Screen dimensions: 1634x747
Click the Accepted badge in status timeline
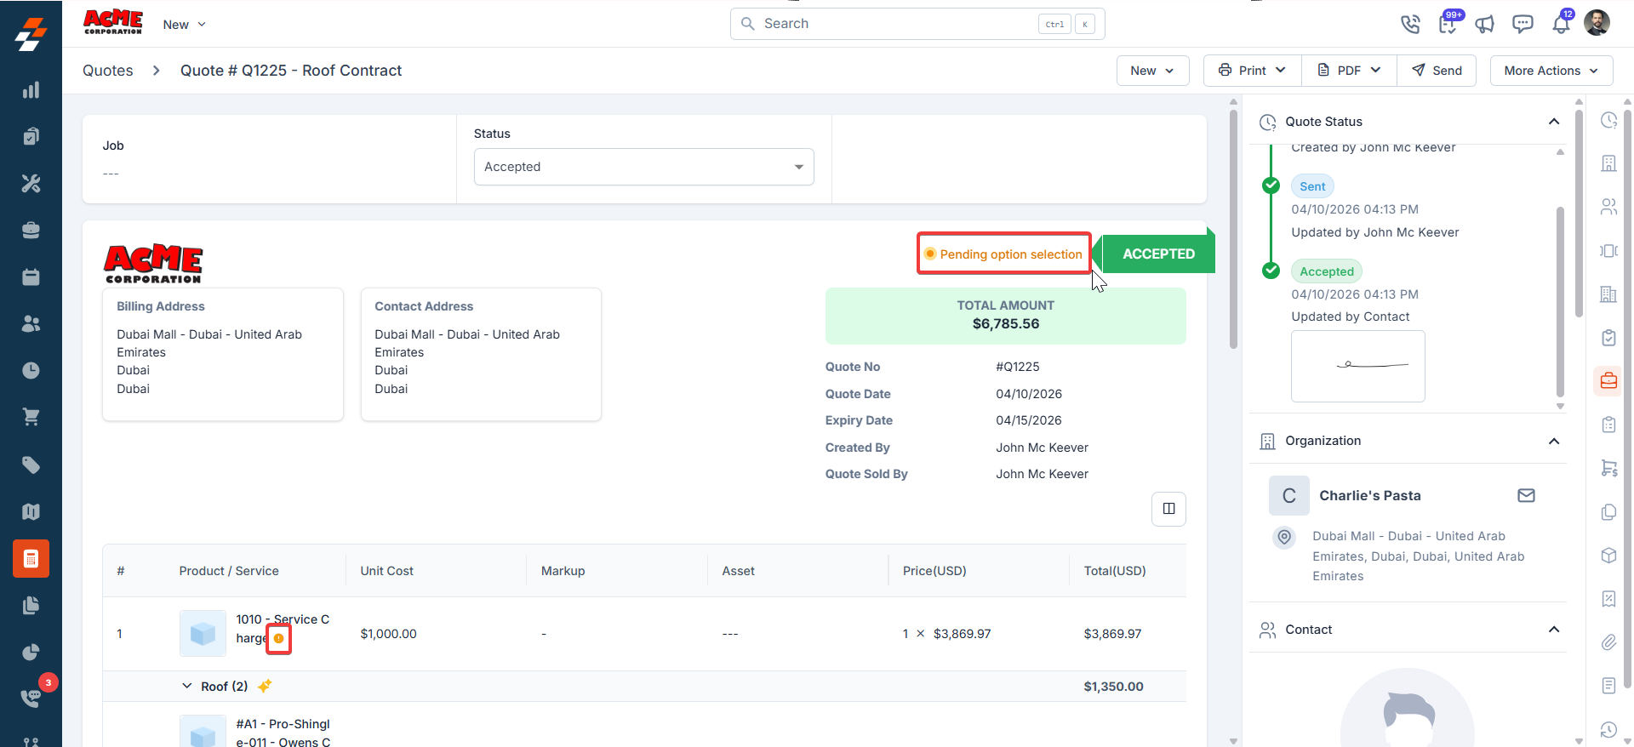point(1327,271)
